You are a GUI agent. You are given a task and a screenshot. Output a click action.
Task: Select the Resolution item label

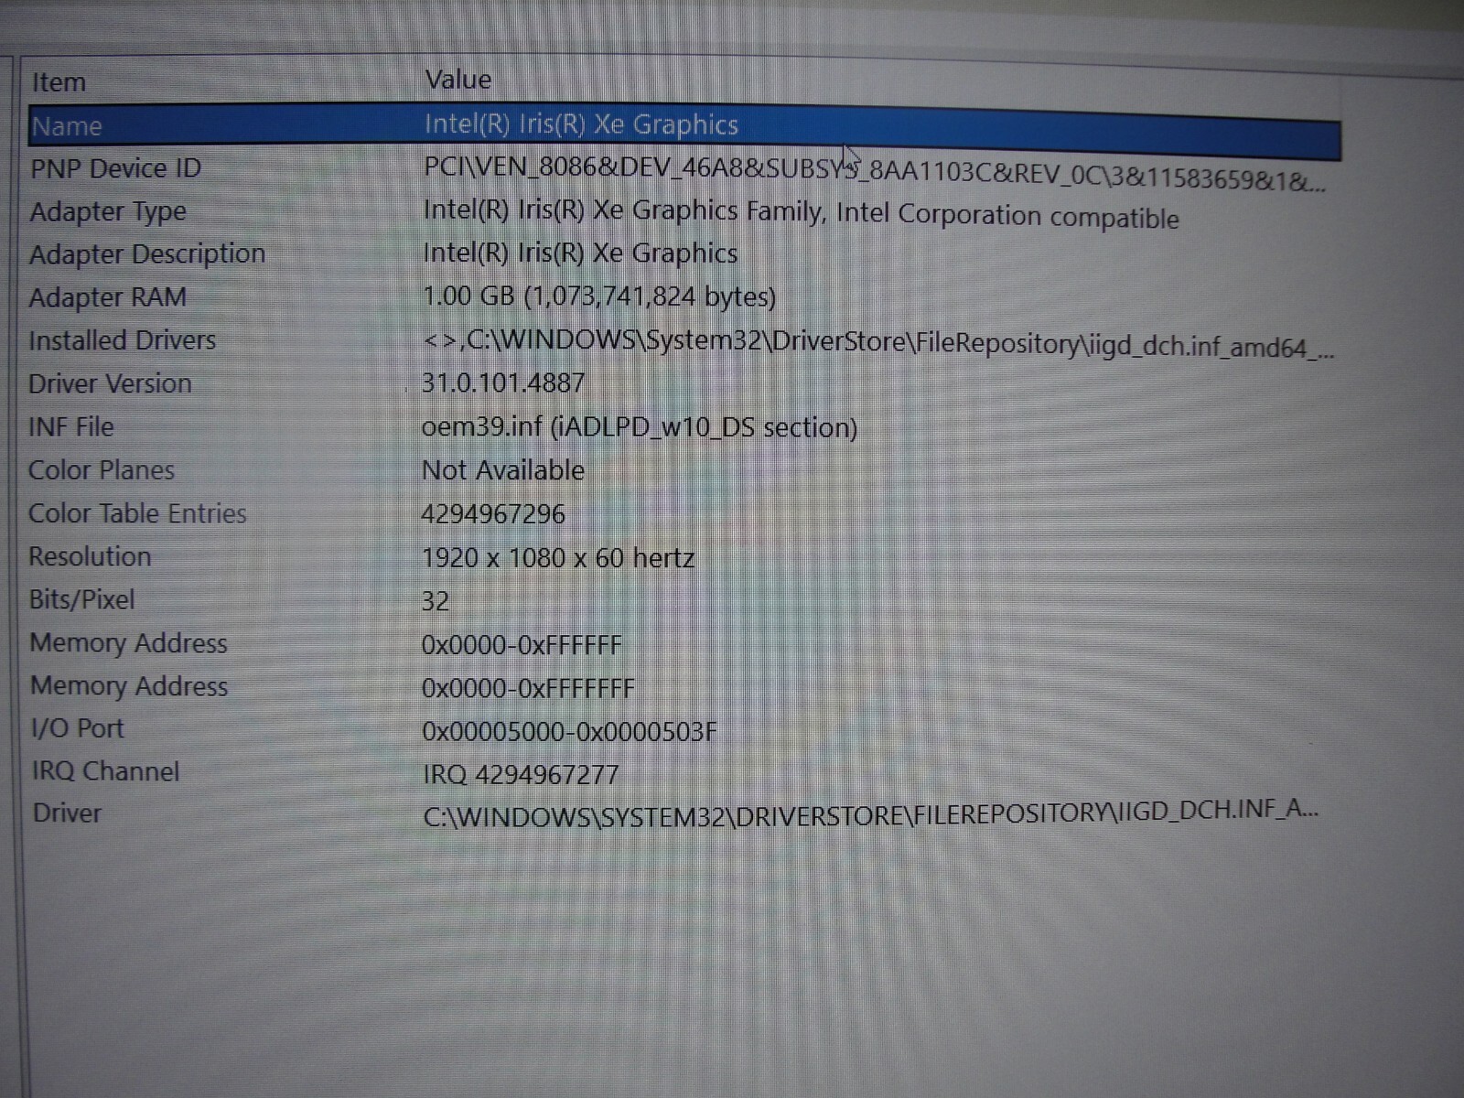coord(90,556)
